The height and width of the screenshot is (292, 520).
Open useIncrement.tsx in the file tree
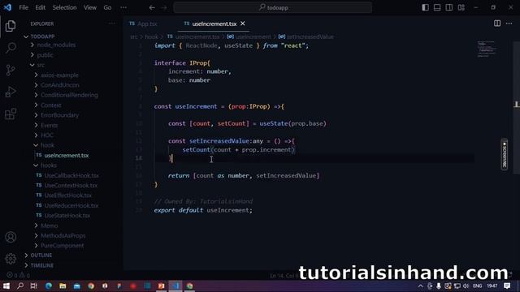[67, 155]
